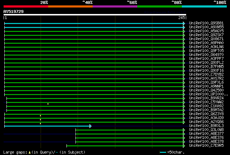Open the UniRef100_A9PHA0 hit label

click(206, 43)
